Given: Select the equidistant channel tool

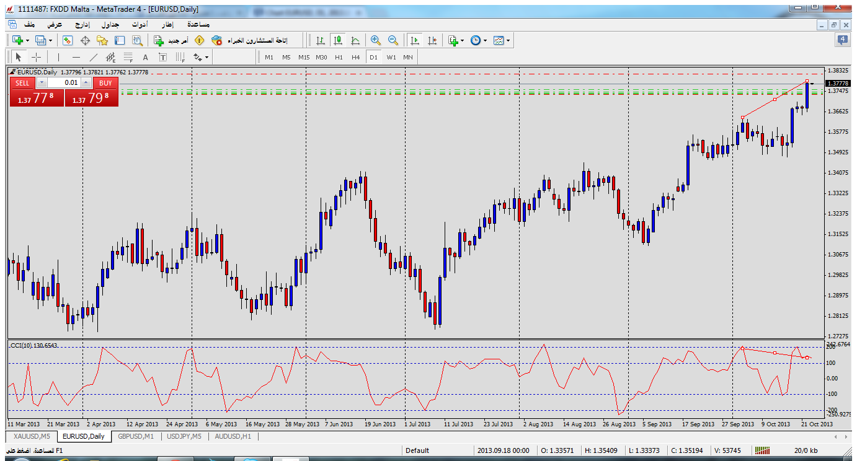Looking at the screenshot, I should (111, 57).
